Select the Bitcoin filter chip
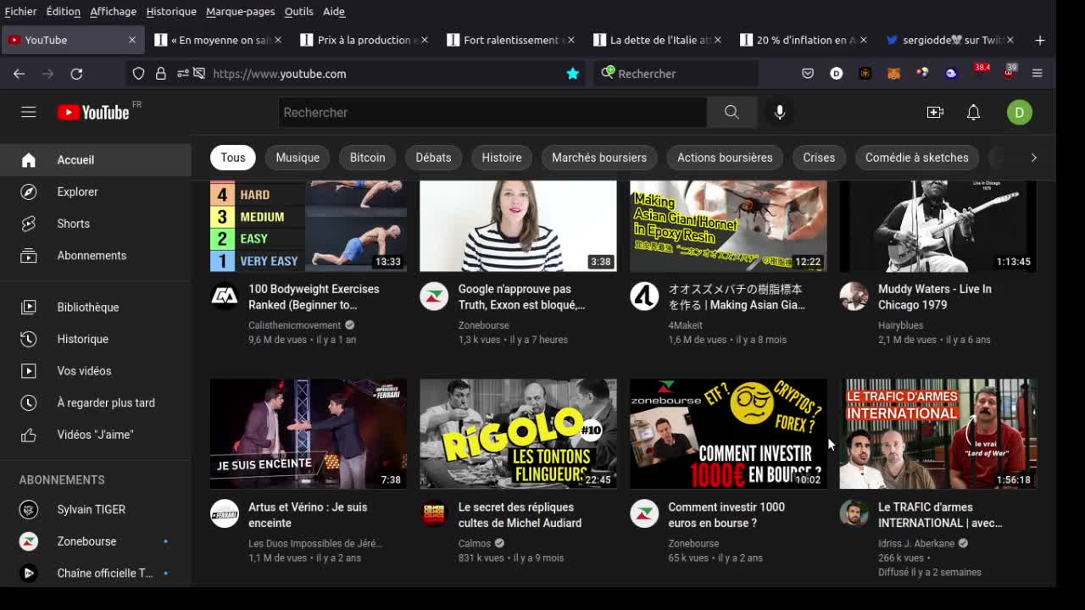 367,158
